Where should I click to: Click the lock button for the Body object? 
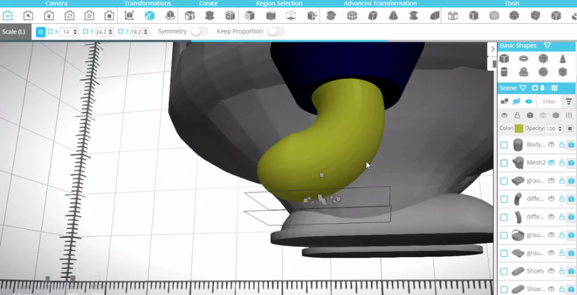(562, 145)
